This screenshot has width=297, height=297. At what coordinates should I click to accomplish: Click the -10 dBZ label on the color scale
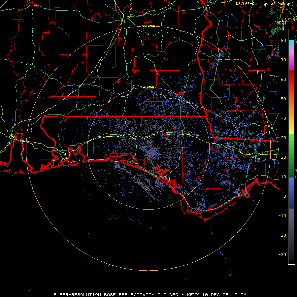[282, 216]
